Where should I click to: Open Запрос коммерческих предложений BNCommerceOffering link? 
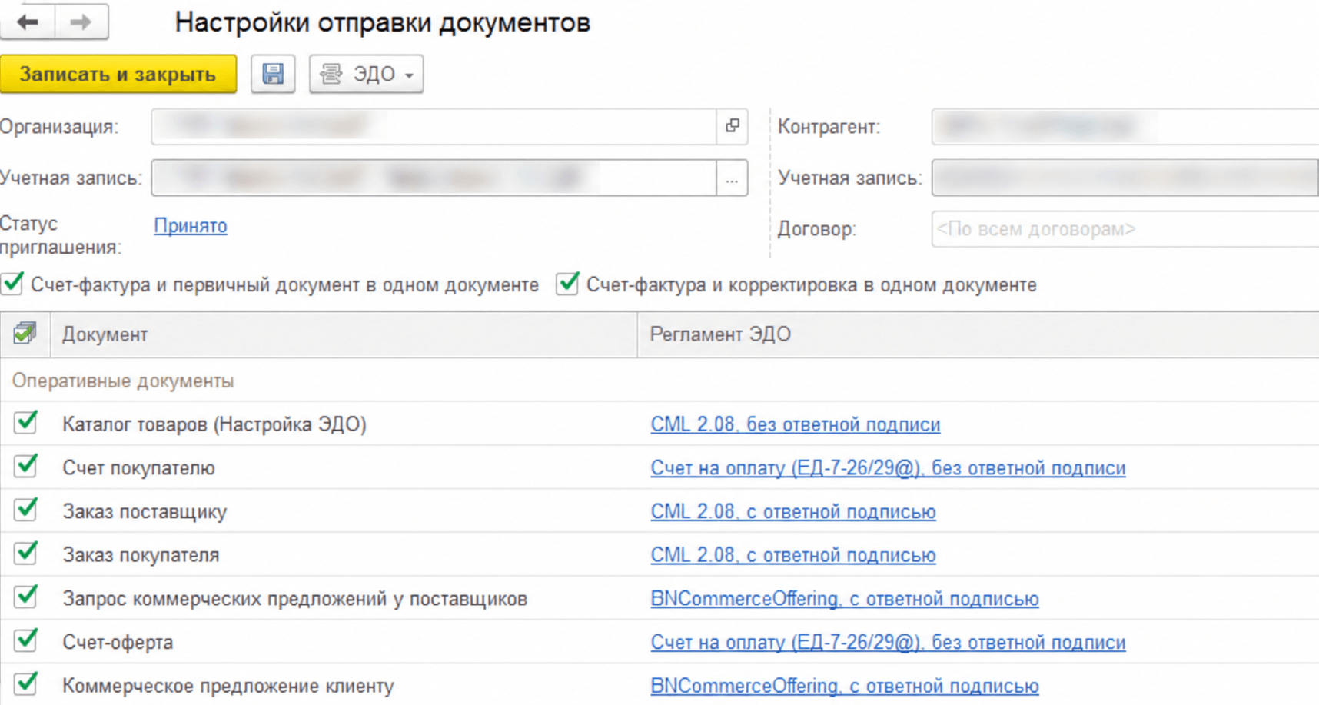845,599
